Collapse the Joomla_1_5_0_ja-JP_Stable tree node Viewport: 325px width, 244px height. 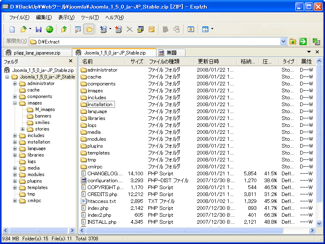click(x=7, y=77)
